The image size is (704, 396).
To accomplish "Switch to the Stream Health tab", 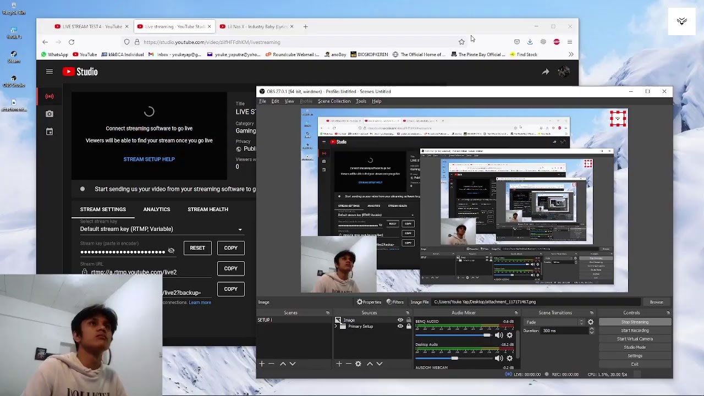I will coord(208,210).
